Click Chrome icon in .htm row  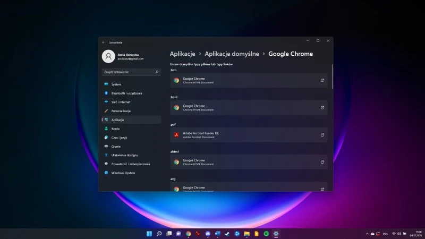click(x=176, y=81)
